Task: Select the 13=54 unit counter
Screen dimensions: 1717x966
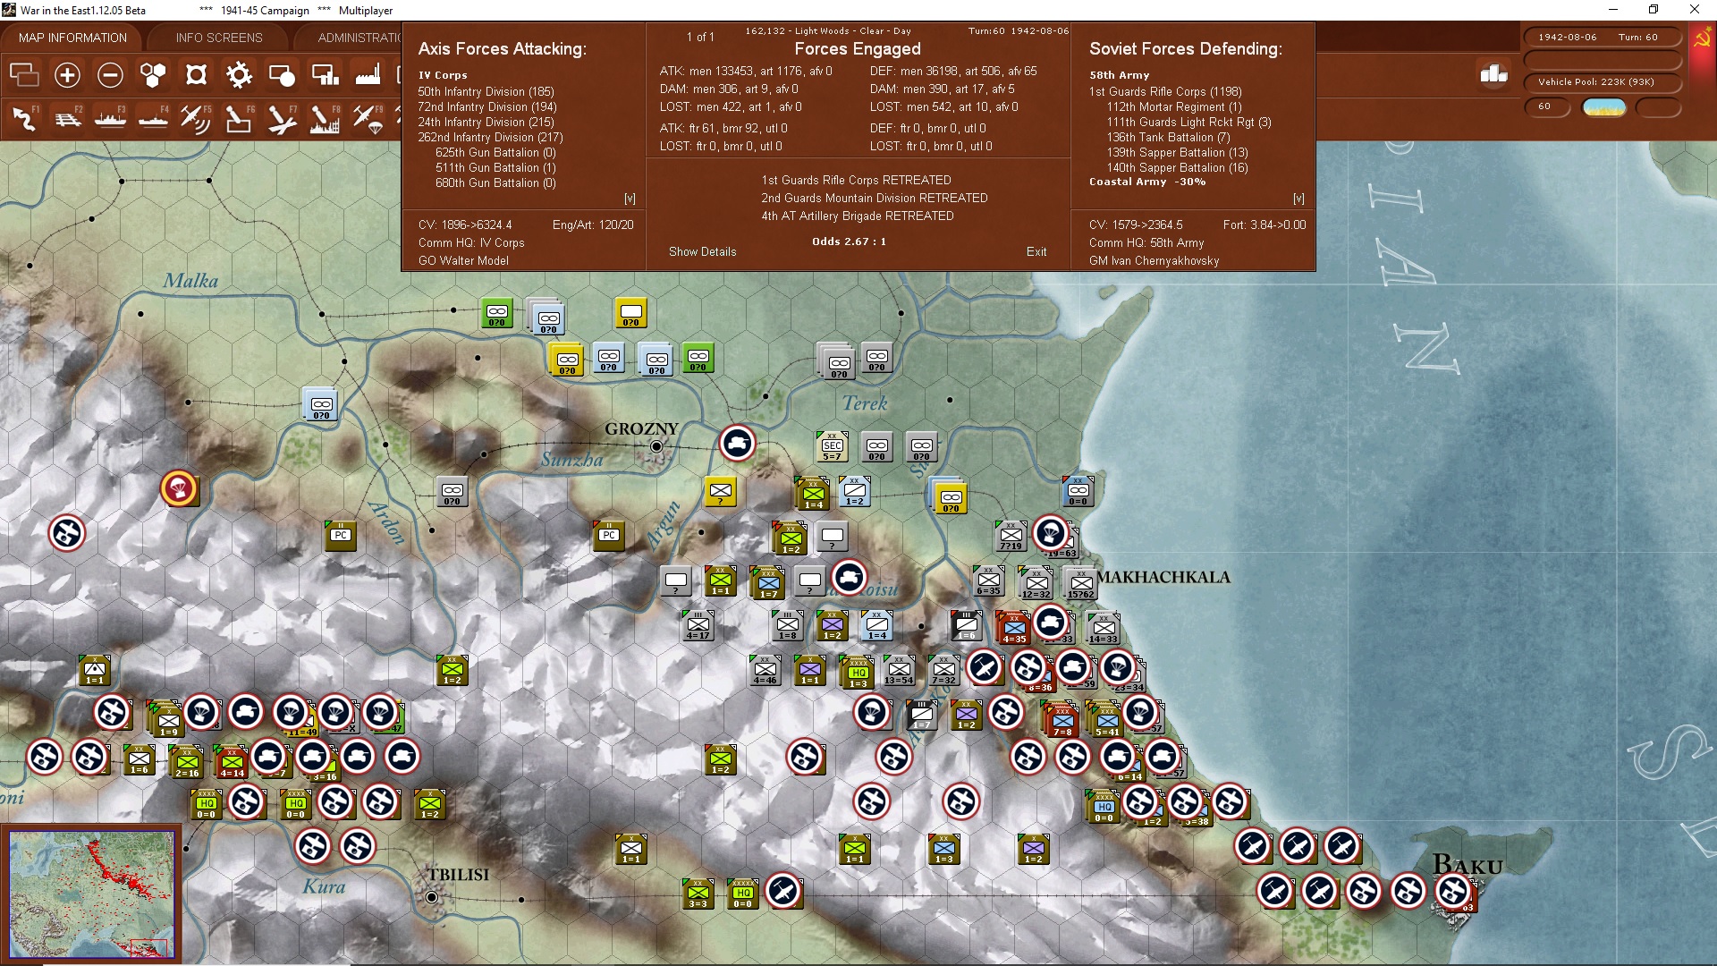Action: click(x=900, y=670)
